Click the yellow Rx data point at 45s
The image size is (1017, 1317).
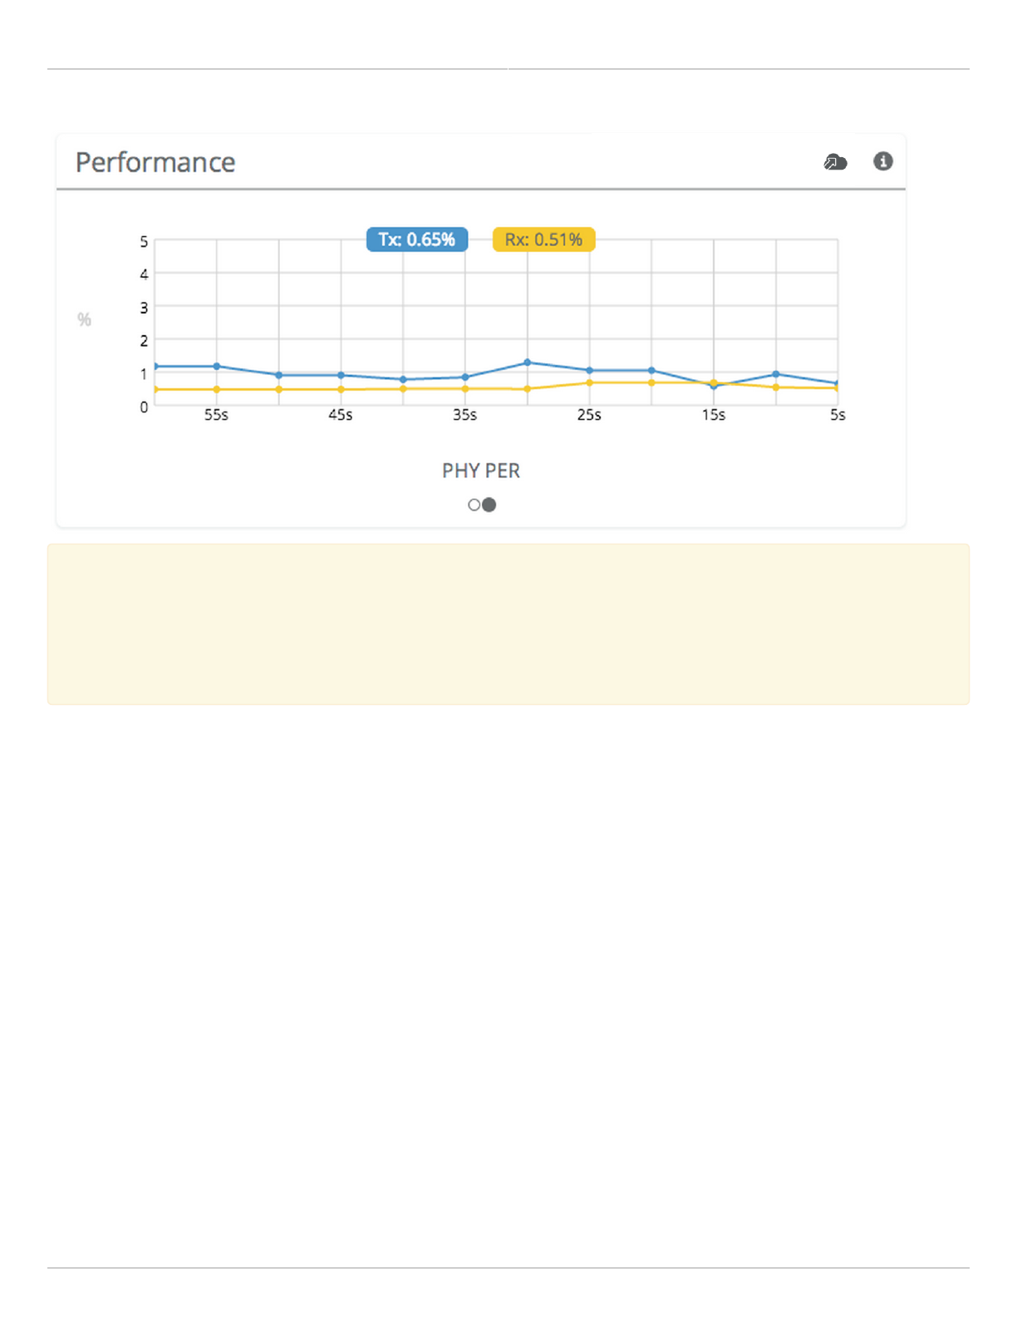coord(341,389)
